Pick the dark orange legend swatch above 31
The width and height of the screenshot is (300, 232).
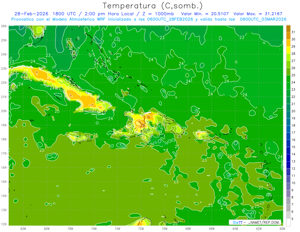click(x=288, y=29)
